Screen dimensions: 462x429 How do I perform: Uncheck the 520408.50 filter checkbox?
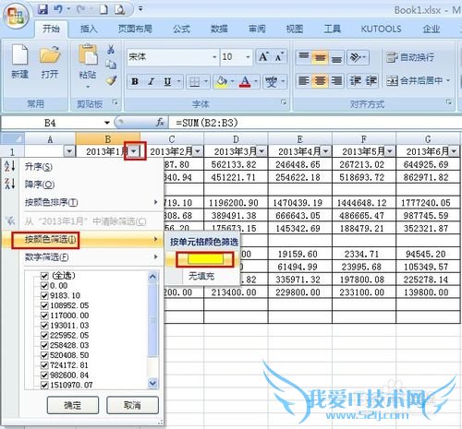coord(44,355)
